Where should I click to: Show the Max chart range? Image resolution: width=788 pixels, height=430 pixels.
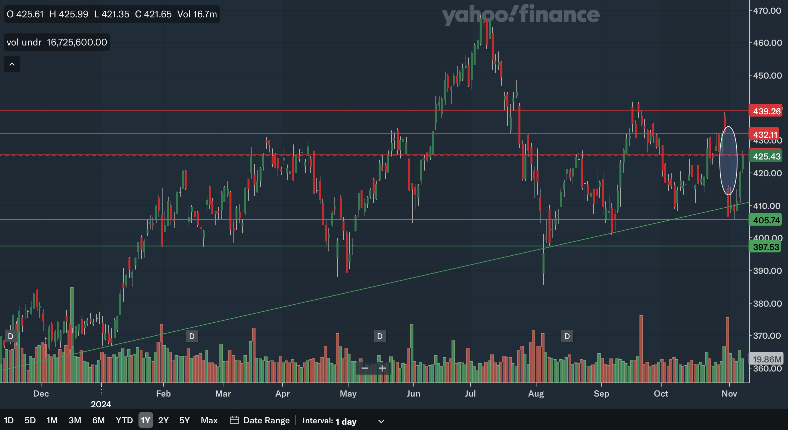(x=209, y=420)
